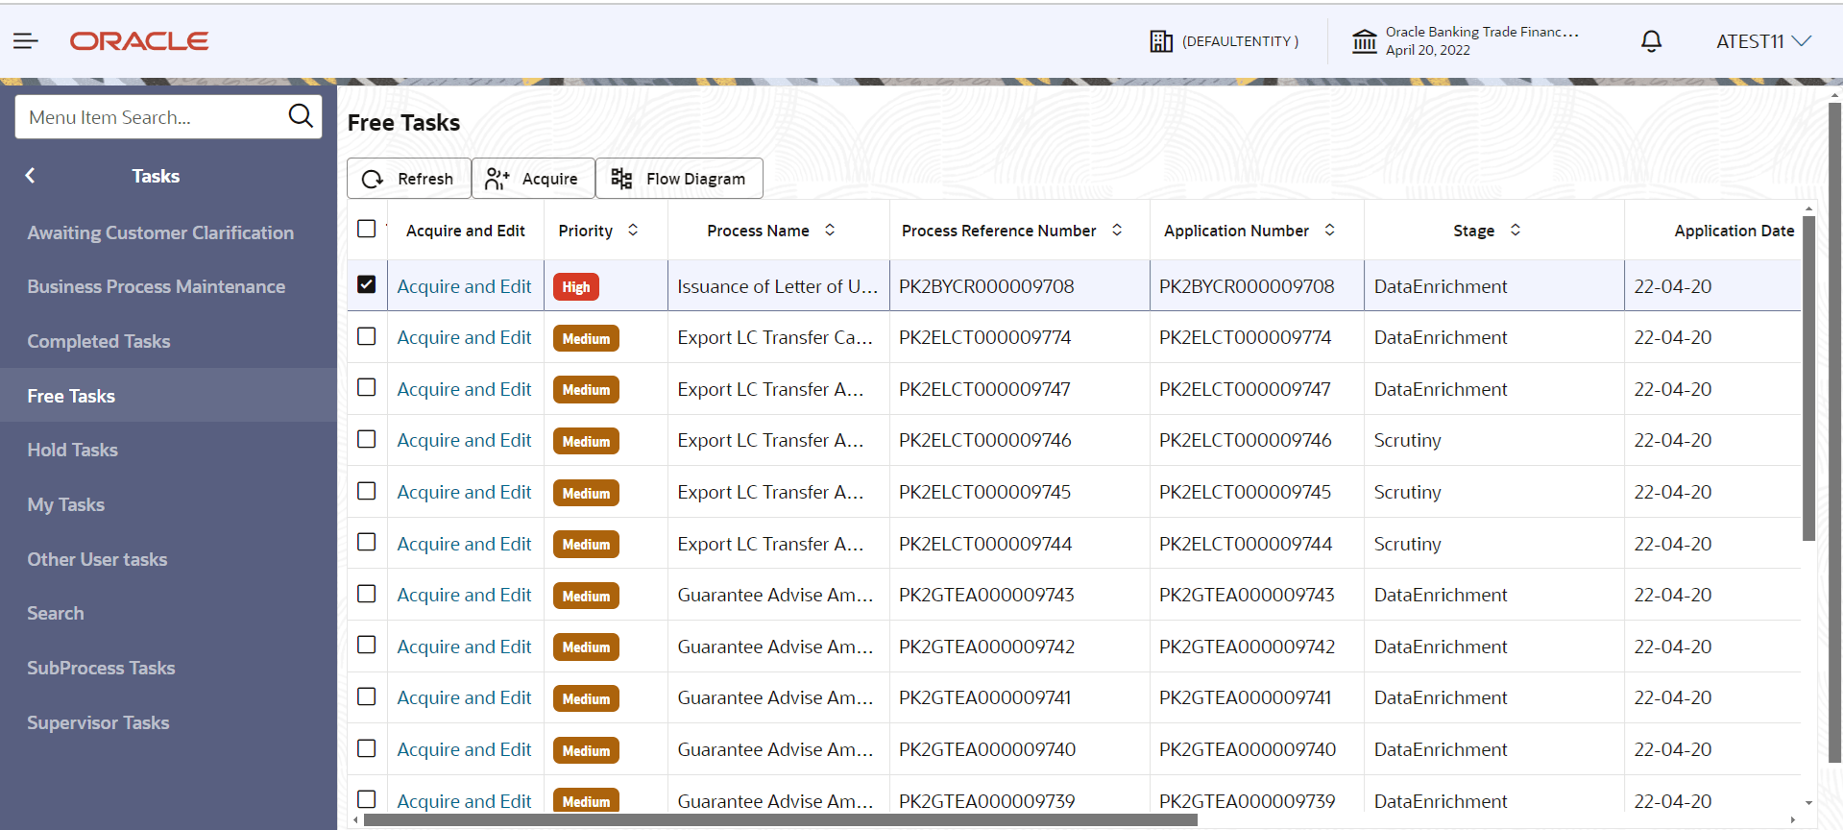Check the PK2GTEA000009740 row checkbox
The width and height of the screenshot is (1843, 830).
pyautogui.click(x=366, y=748)
